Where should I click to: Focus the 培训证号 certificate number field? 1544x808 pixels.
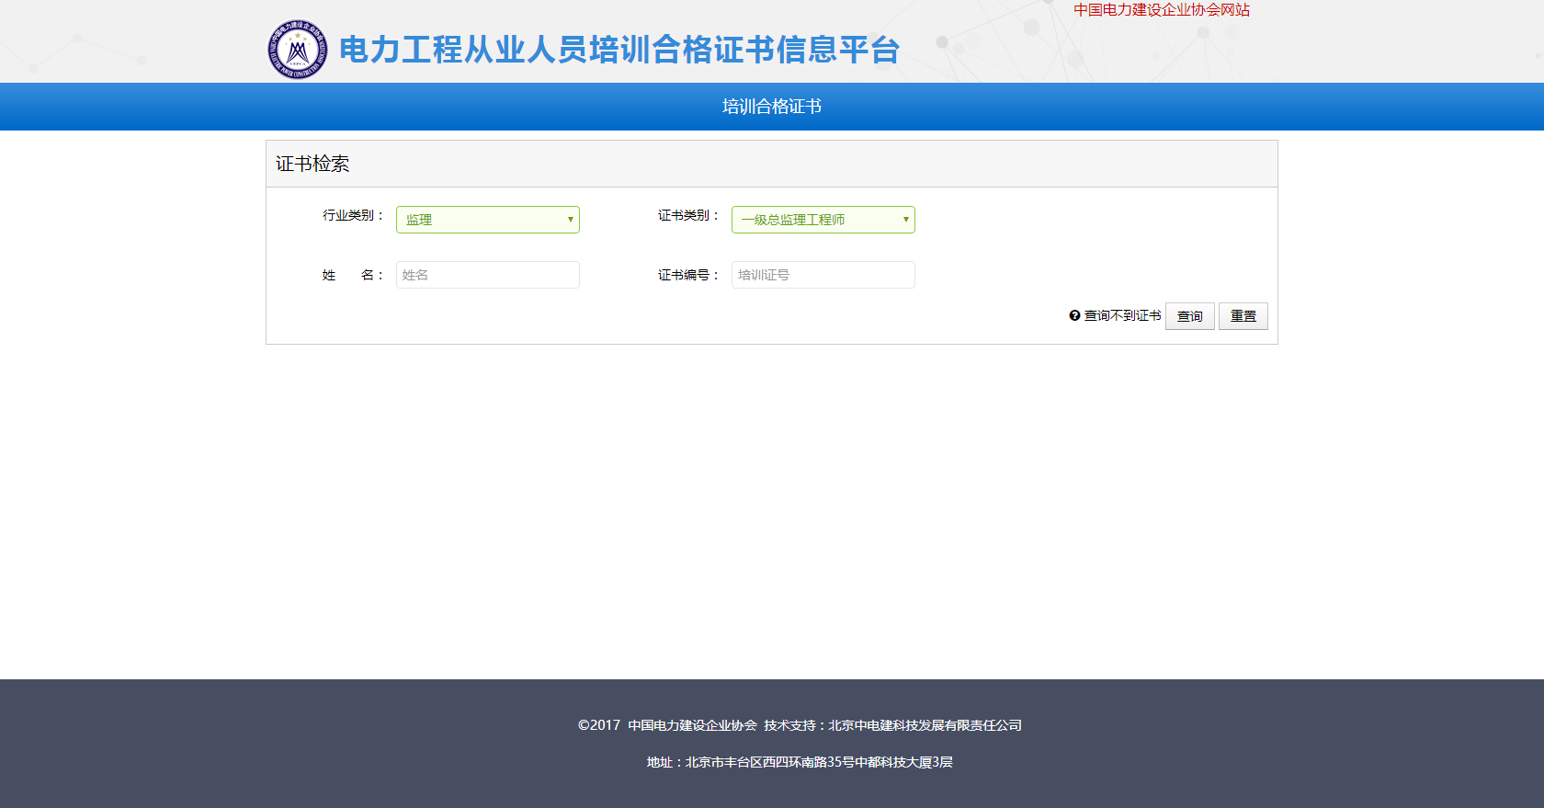(823, 275)
